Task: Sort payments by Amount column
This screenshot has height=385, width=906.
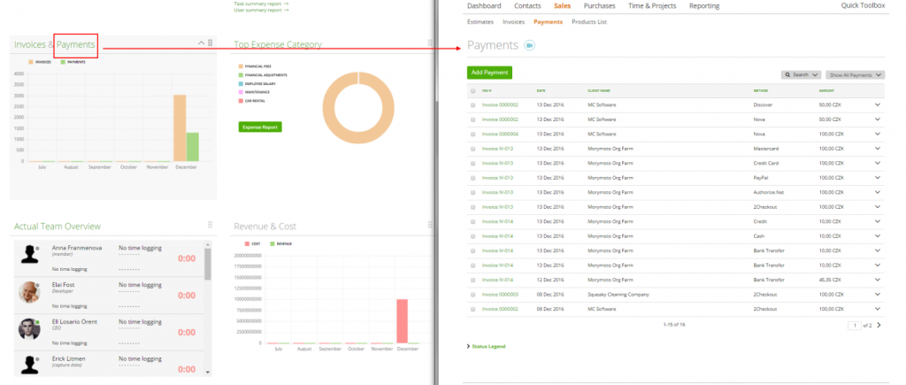Action: pos(826,91)
